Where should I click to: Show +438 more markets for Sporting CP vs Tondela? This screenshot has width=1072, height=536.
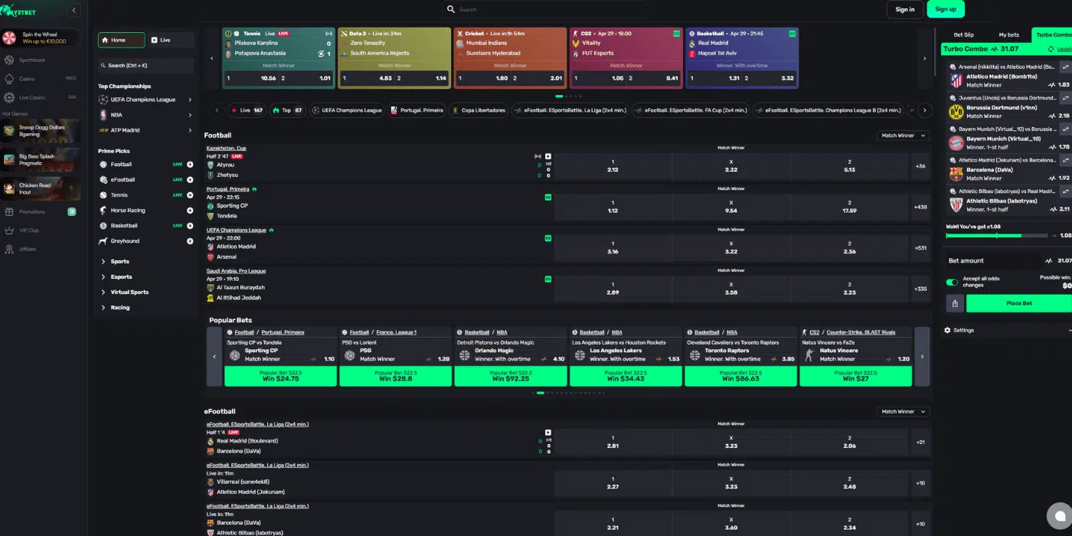point(920,207)
